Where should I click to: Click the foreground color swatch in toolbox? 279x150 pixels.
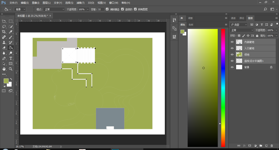(6, 81)
